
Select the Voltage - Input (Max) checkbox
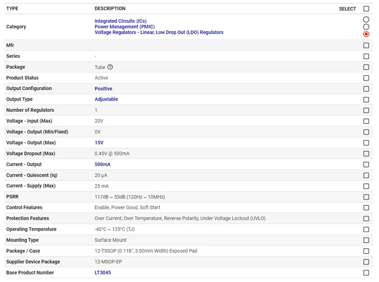pos(366,121)
